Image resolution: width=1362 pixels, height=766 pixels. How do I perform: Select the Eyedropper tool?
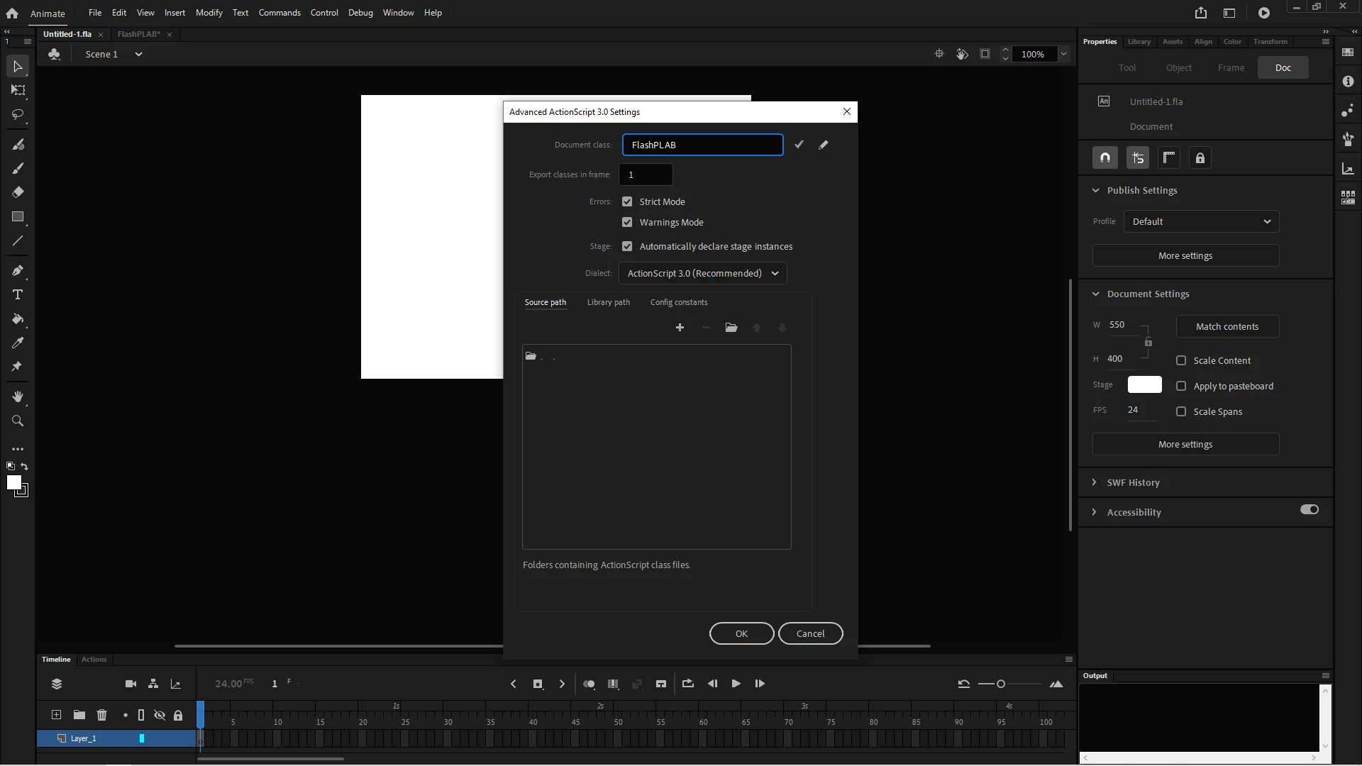[x=18, y=343]
